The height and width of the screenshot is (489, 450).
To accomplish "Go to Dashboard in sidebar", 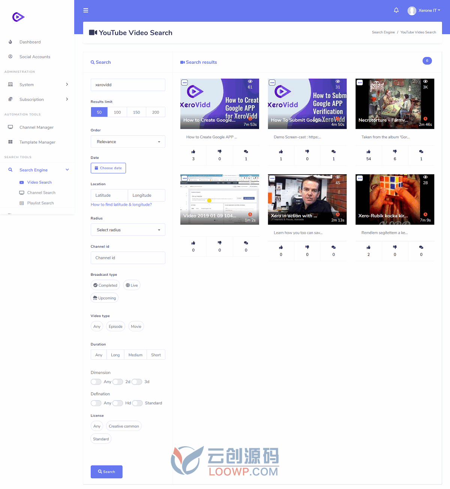I will tap(30, 42).
